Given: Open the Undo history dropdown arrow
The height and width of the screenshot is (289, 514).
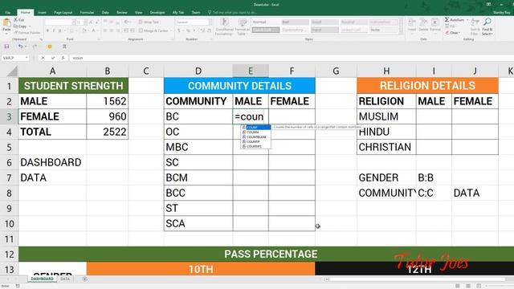Looking at the screenshot, I should (x=26, y=47).
